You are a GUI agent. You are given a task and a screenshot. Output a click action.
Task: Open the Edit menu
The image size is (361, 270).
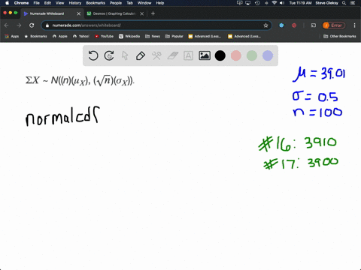[x=47, y=3]
